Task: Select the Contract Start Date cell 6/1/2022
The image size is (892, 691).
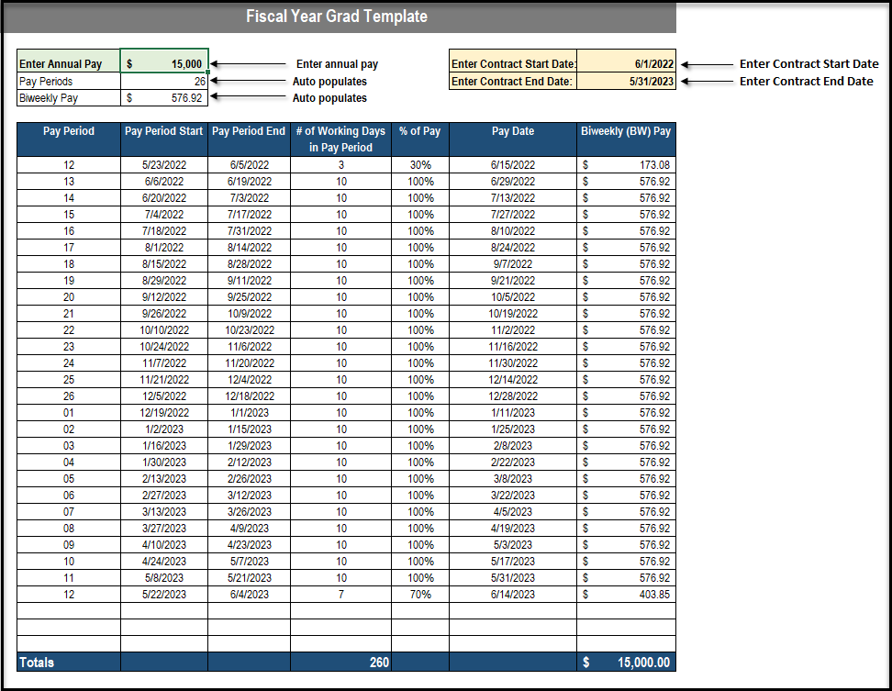Action: (627, 64)
